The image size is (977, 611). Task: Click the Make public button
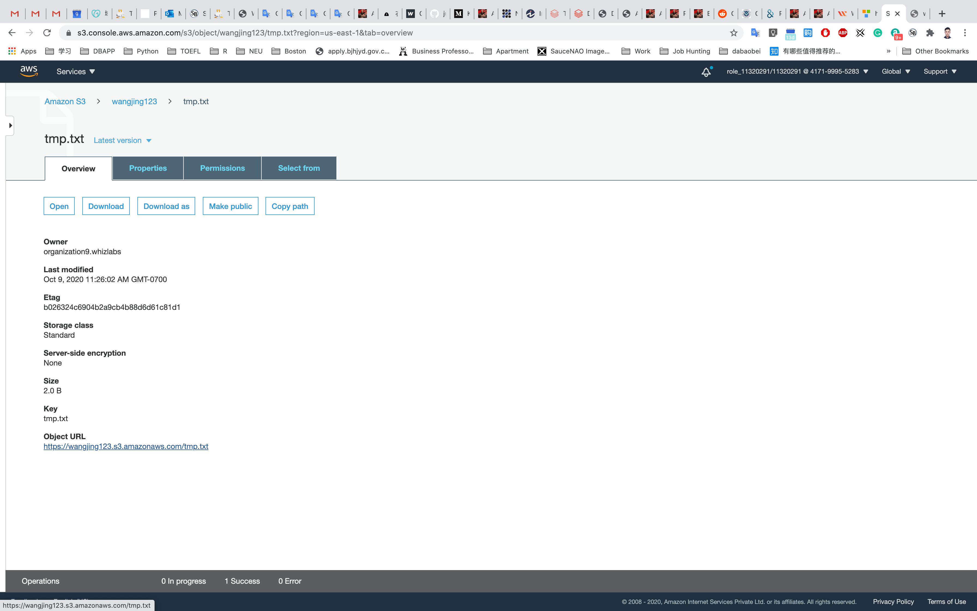click(x=230, y=206)
